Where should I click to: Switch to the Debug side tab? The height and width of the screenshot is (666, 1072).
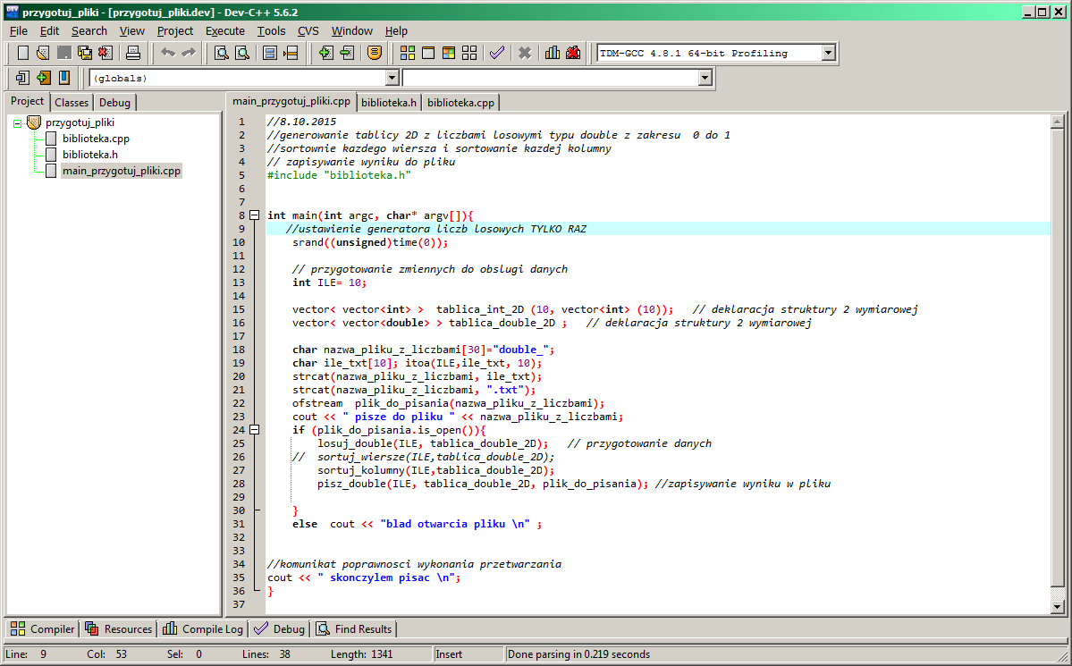tap(114, 103)
